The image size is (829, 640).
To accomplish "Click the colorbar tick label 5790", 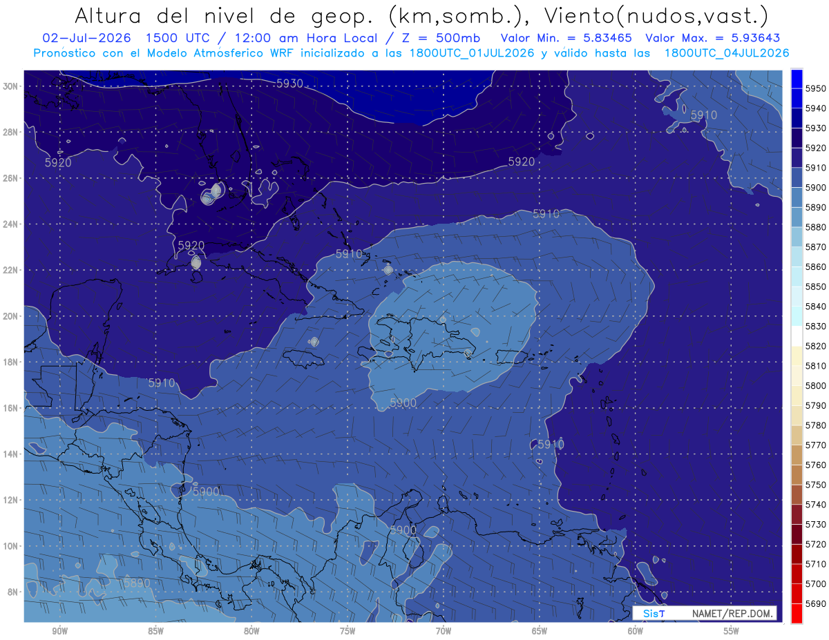I will [x=816, y=405].
